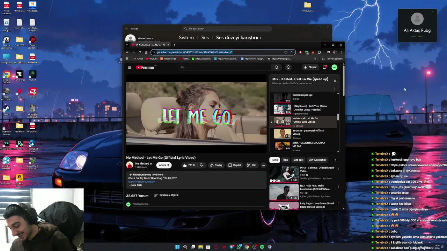The width and height of the screenshot is (447, 251).
Task: Open Gmail bookmark
Action: point(138,59)
